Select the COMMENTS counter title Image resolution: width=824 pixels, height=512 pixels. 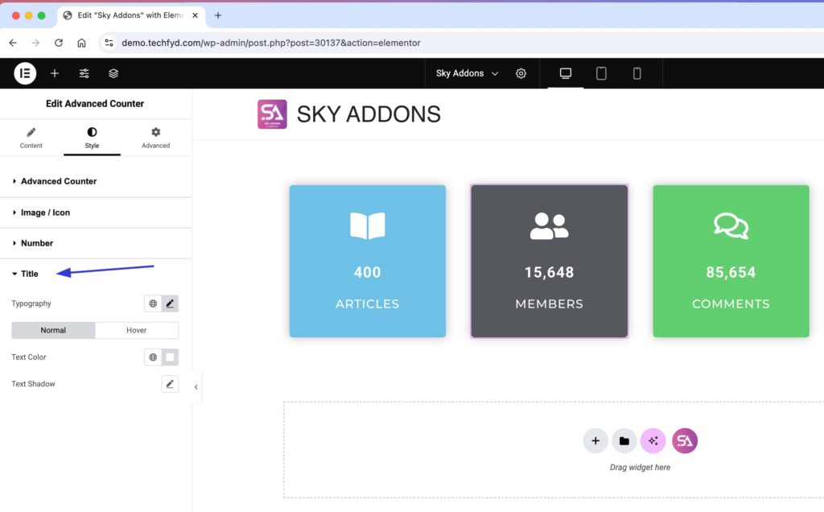coord(731,303)
